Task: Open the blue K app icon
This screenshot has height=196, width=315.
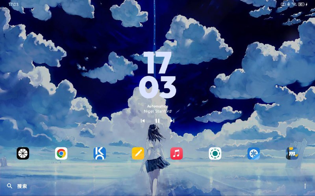Action: click(100, 153)
